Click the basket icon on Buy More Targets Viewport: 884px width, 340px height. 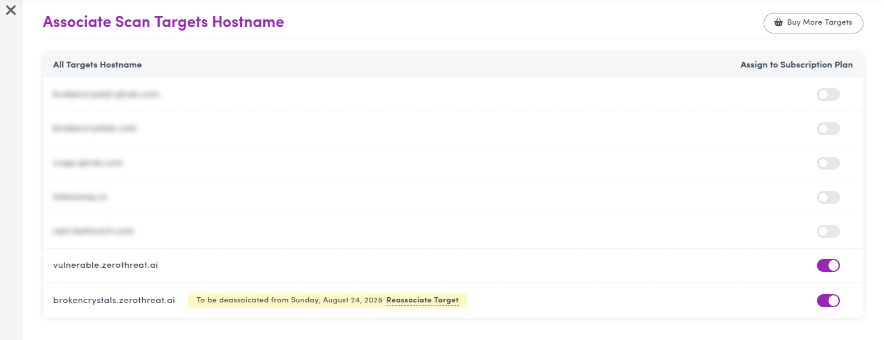pyautogui.click(x=778, y=23)
